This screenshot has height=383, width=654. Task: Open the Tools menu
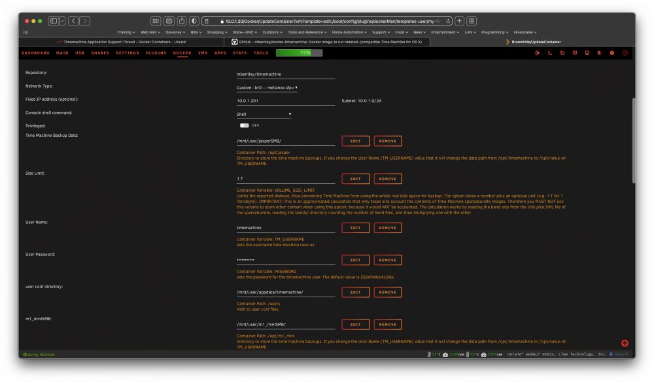click(261, 53)
